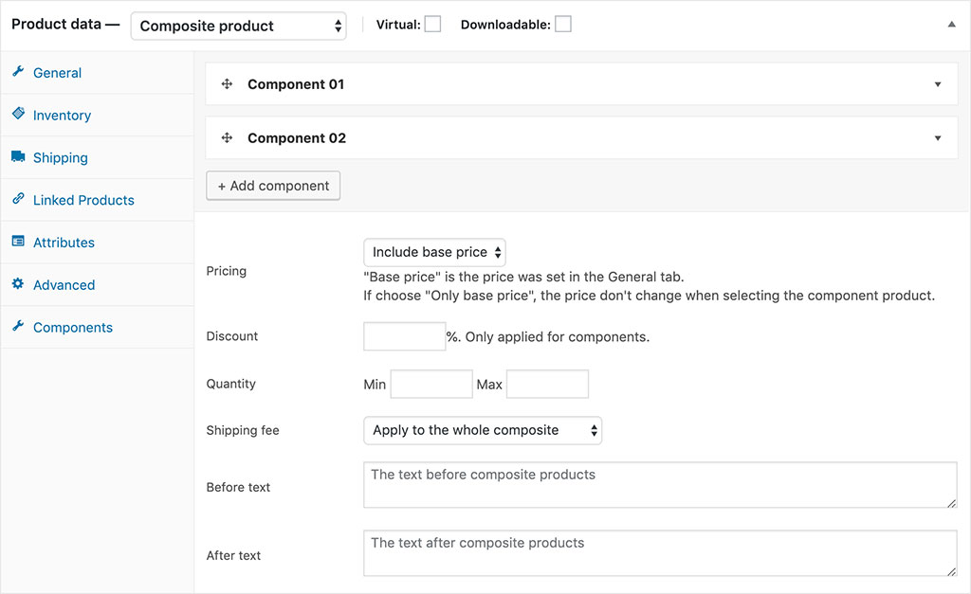Click the Advanced gear icon
This screenshot has width=971, height=594.
(18, 284)
